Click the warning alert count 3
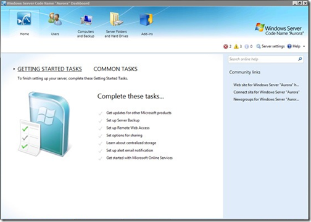 point(241,46)
